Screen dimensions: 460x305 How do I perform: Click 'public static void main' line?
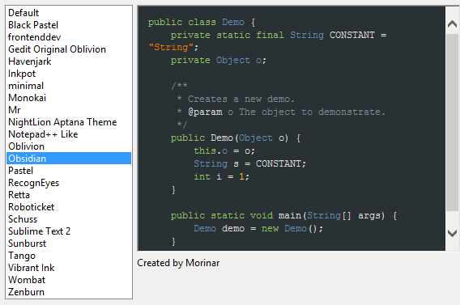click(283, 216)
